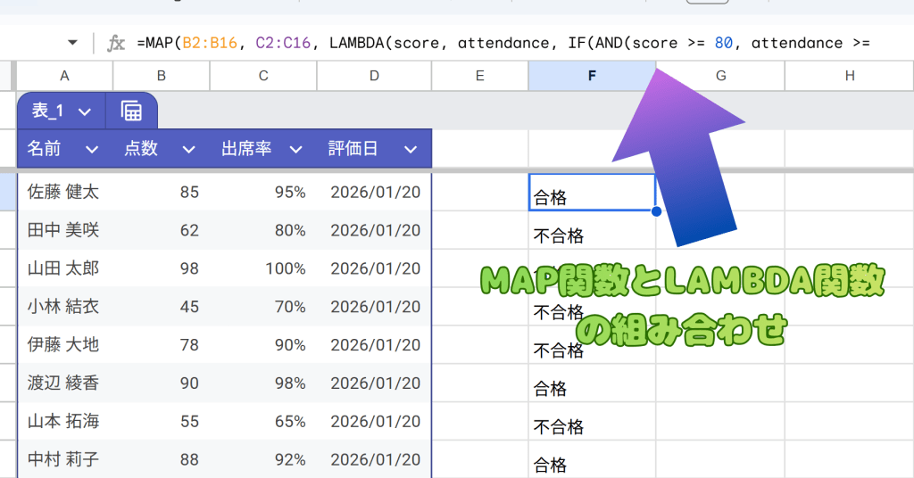914x478 pixels.
Task: Select the score cell 45
Action: pyautogui.click(x=162, y=307)
